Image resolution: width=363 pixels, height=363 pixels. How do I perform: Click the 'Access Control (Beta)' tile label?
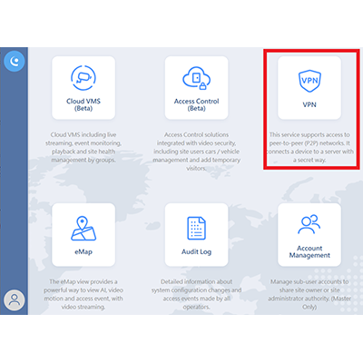click(x=196, y=104)
